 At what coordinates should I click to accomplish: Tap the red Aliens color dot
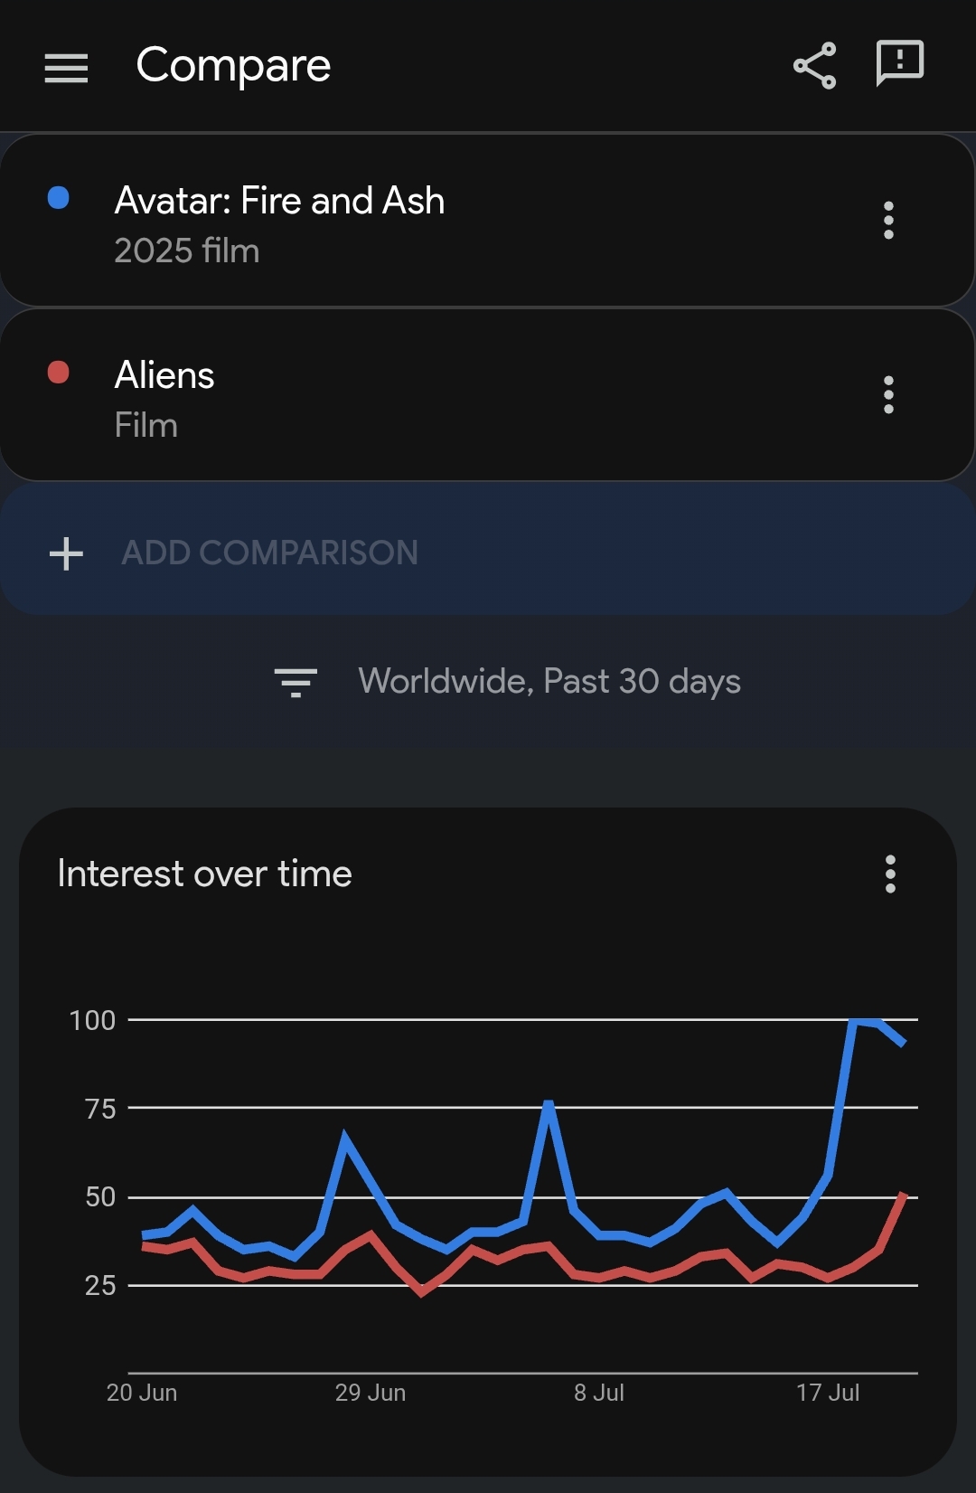pyautogui.click(x=59, y=373)
